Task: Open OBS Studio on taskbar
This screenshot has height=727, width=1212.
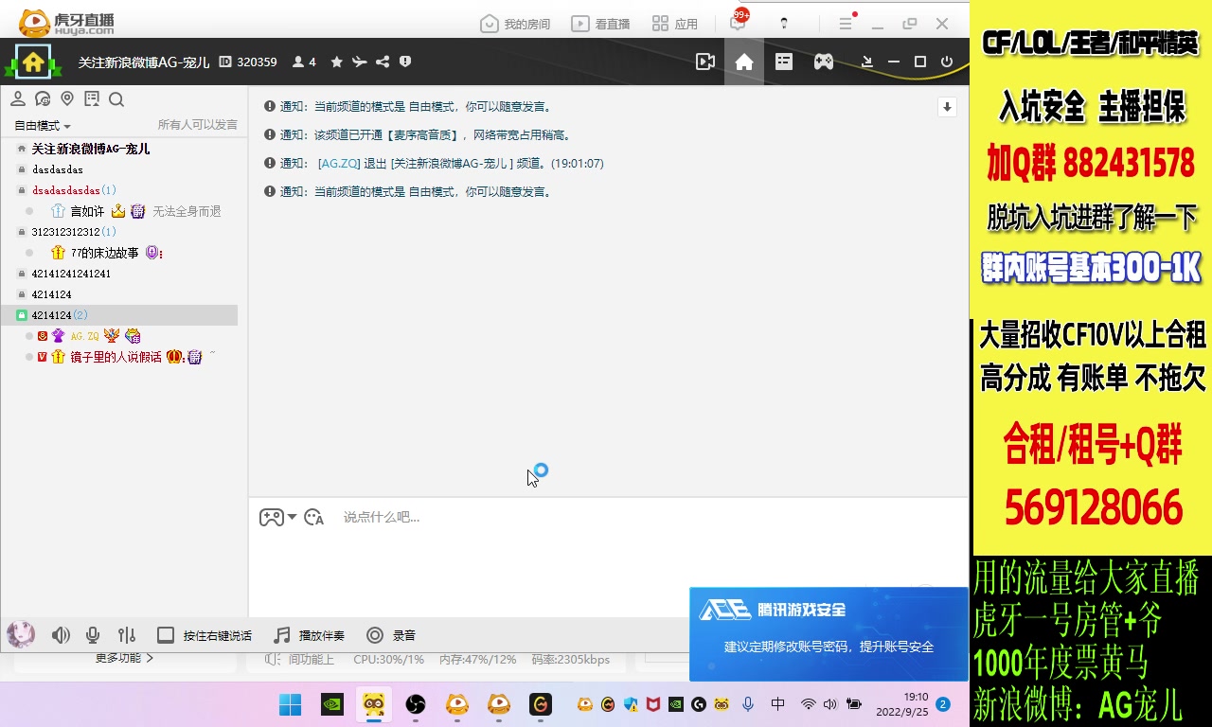Action: (x=416, y=704)
